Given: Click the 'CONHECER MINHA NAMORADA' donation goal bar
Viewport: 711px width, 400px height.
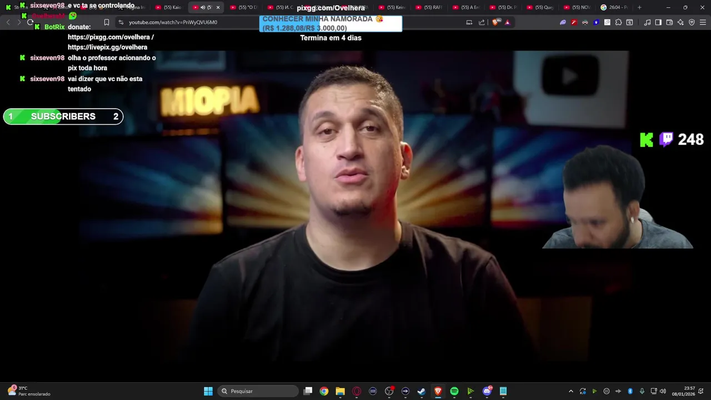Looking at the screenshot, I should pos(331,23).
